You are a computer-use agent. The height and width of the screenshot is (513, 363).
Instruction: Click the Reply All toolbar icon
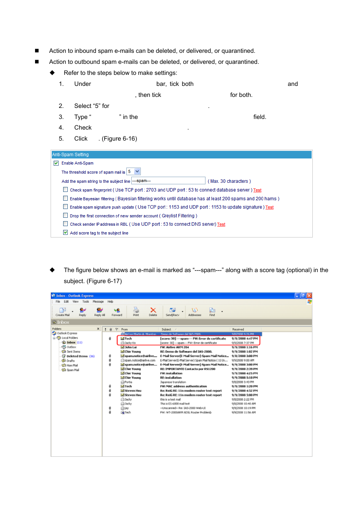click(x=100, y=312)
